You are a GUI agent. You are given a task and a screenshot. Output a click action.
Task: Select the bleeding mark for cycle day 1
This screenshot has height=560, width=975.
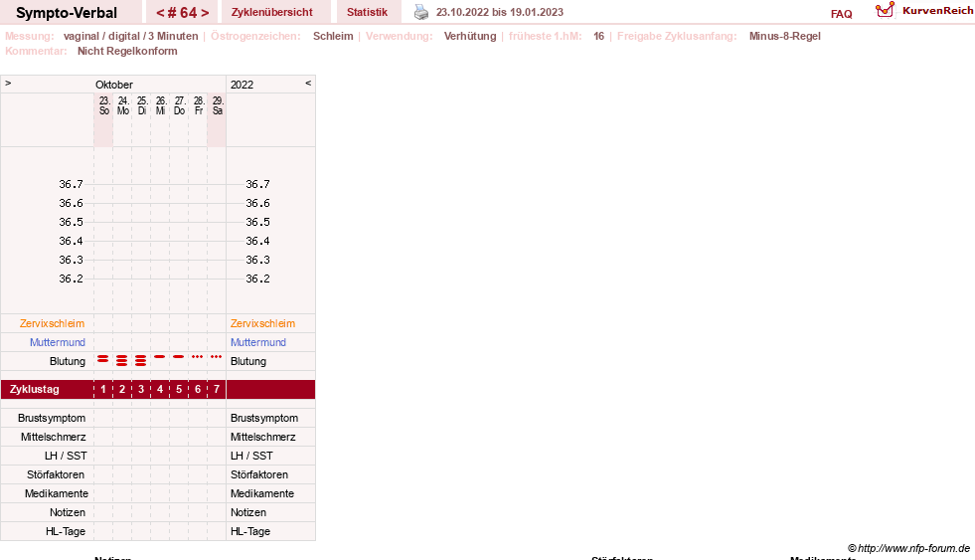103,359
